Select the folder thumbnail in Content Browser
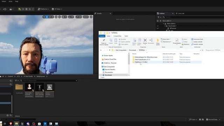 coord(19,87)
